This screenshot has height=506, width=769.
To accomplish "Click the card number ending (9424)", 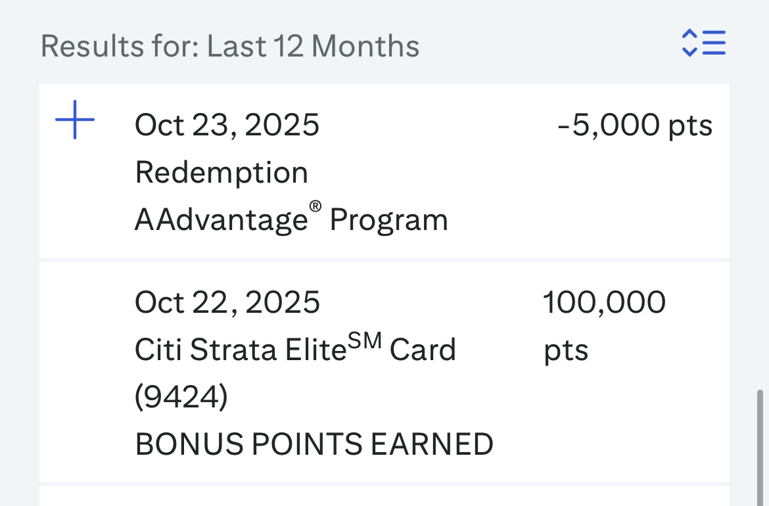I will [x=181, y=397].
